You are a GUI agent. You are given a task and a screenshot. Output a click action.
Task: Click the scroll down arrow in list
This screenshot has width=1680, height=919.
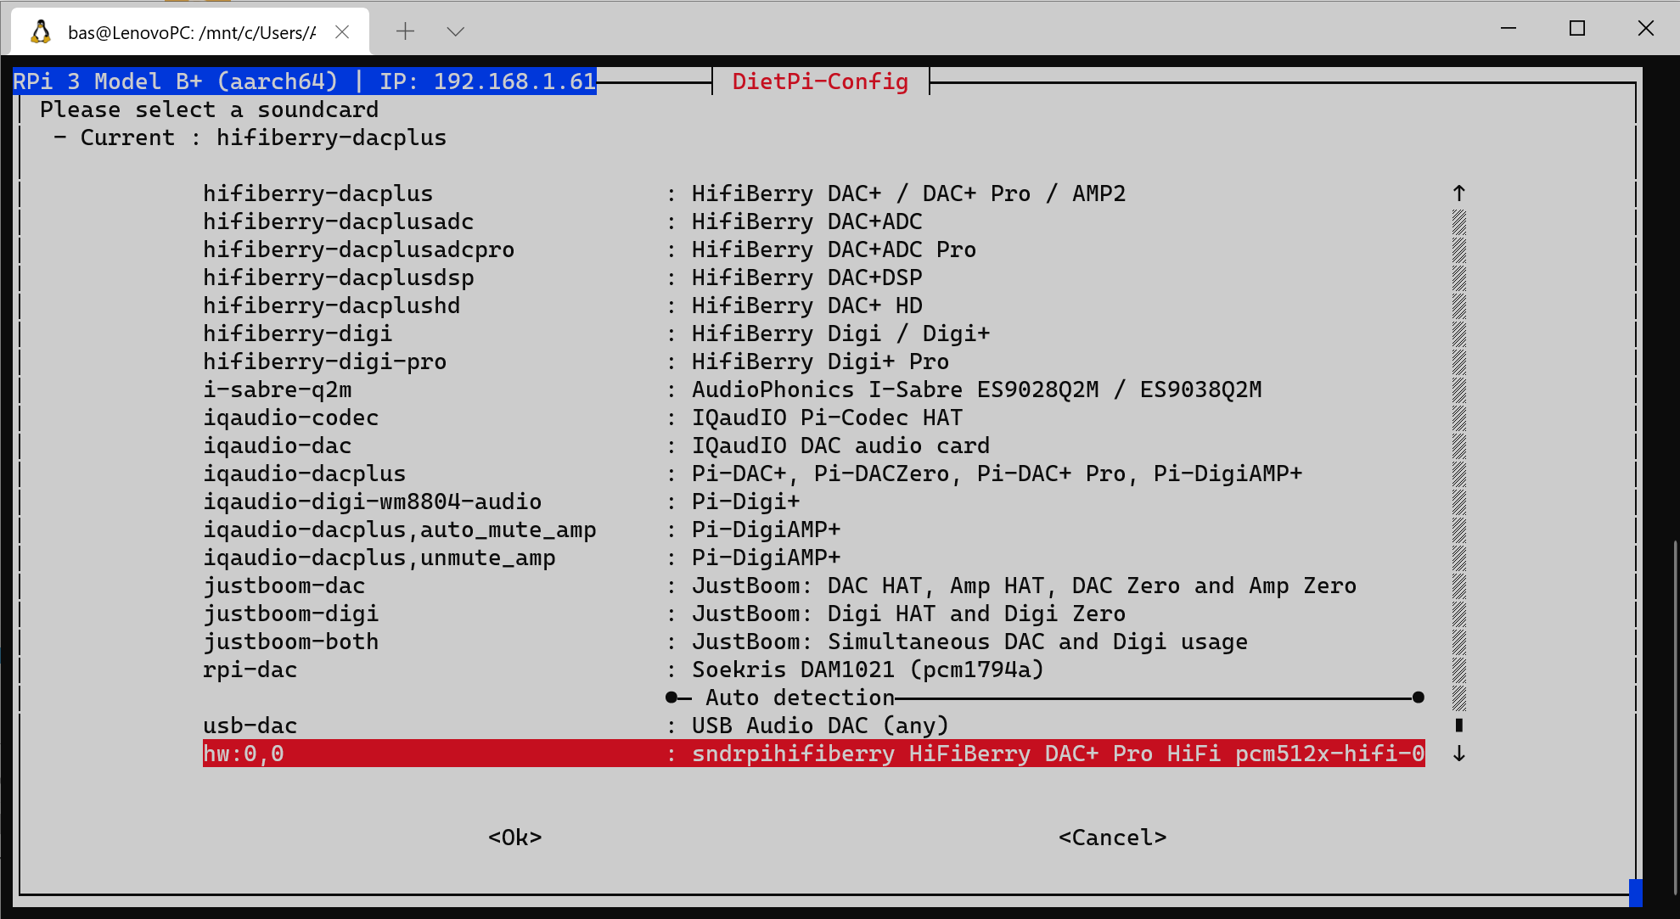(x=1458, y=754)
